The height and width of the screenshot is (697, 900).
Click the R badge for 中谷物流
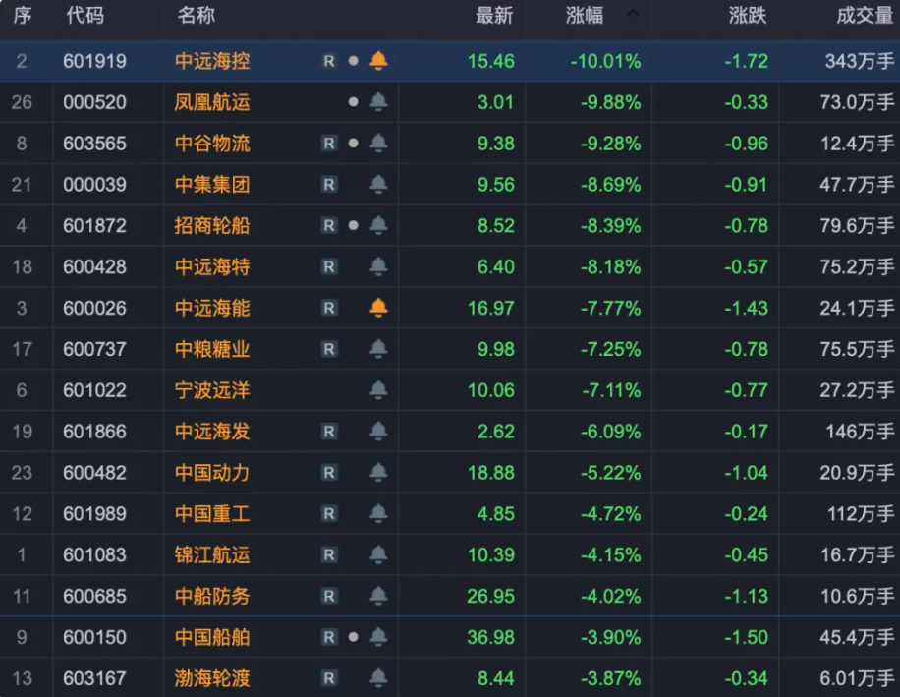(x=329, y=143)
